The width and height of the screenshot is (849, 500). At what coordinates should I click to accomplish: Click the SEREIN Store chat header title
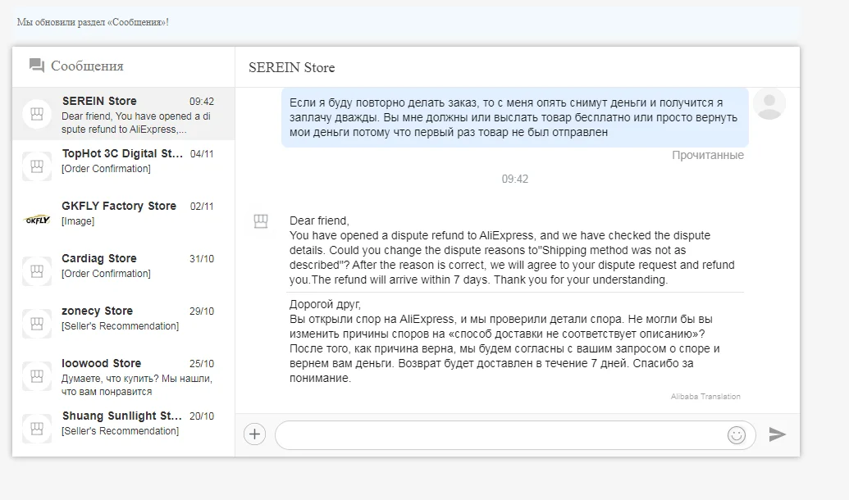pyautogui.click(x=291, y=68)
